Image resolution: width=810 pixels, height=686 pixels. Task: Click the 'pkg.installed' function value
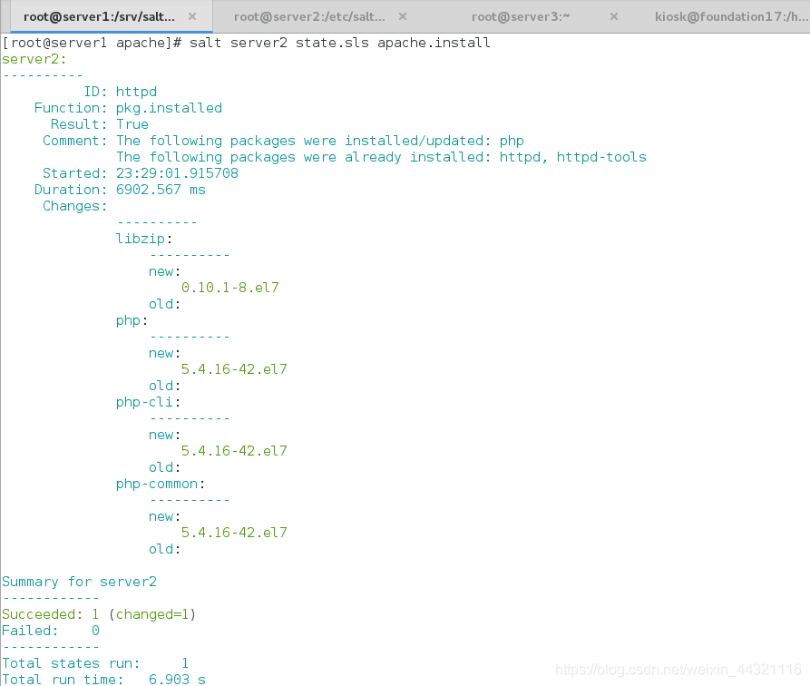(169, 107)
